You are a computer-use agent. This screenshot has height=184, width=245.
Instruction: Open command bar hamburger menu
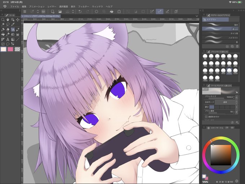point(25,12)
